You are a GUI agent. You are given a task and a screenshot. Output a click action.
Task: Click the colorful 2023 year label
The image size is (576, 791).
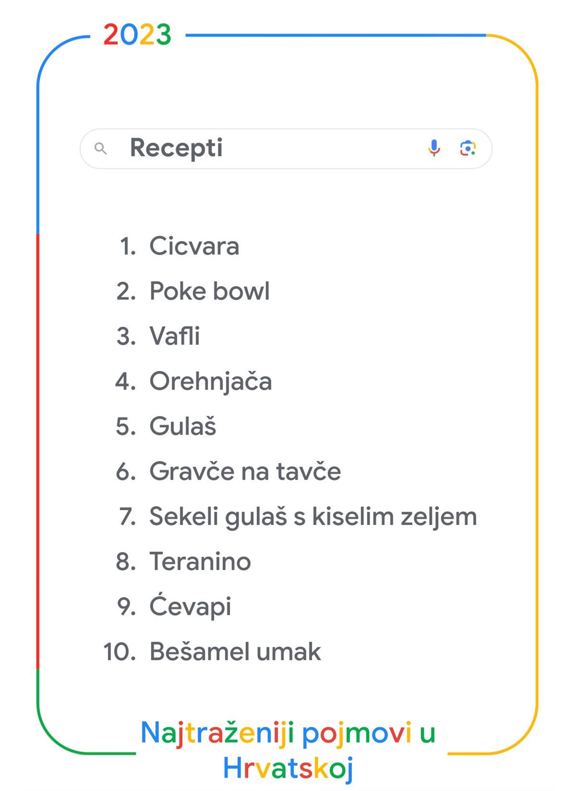coord(138,35)
